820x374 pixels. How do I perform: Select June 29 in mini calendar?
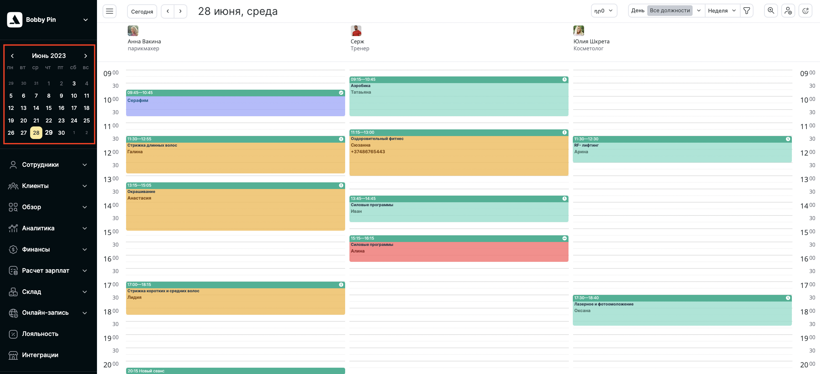[x=49, y=133]
